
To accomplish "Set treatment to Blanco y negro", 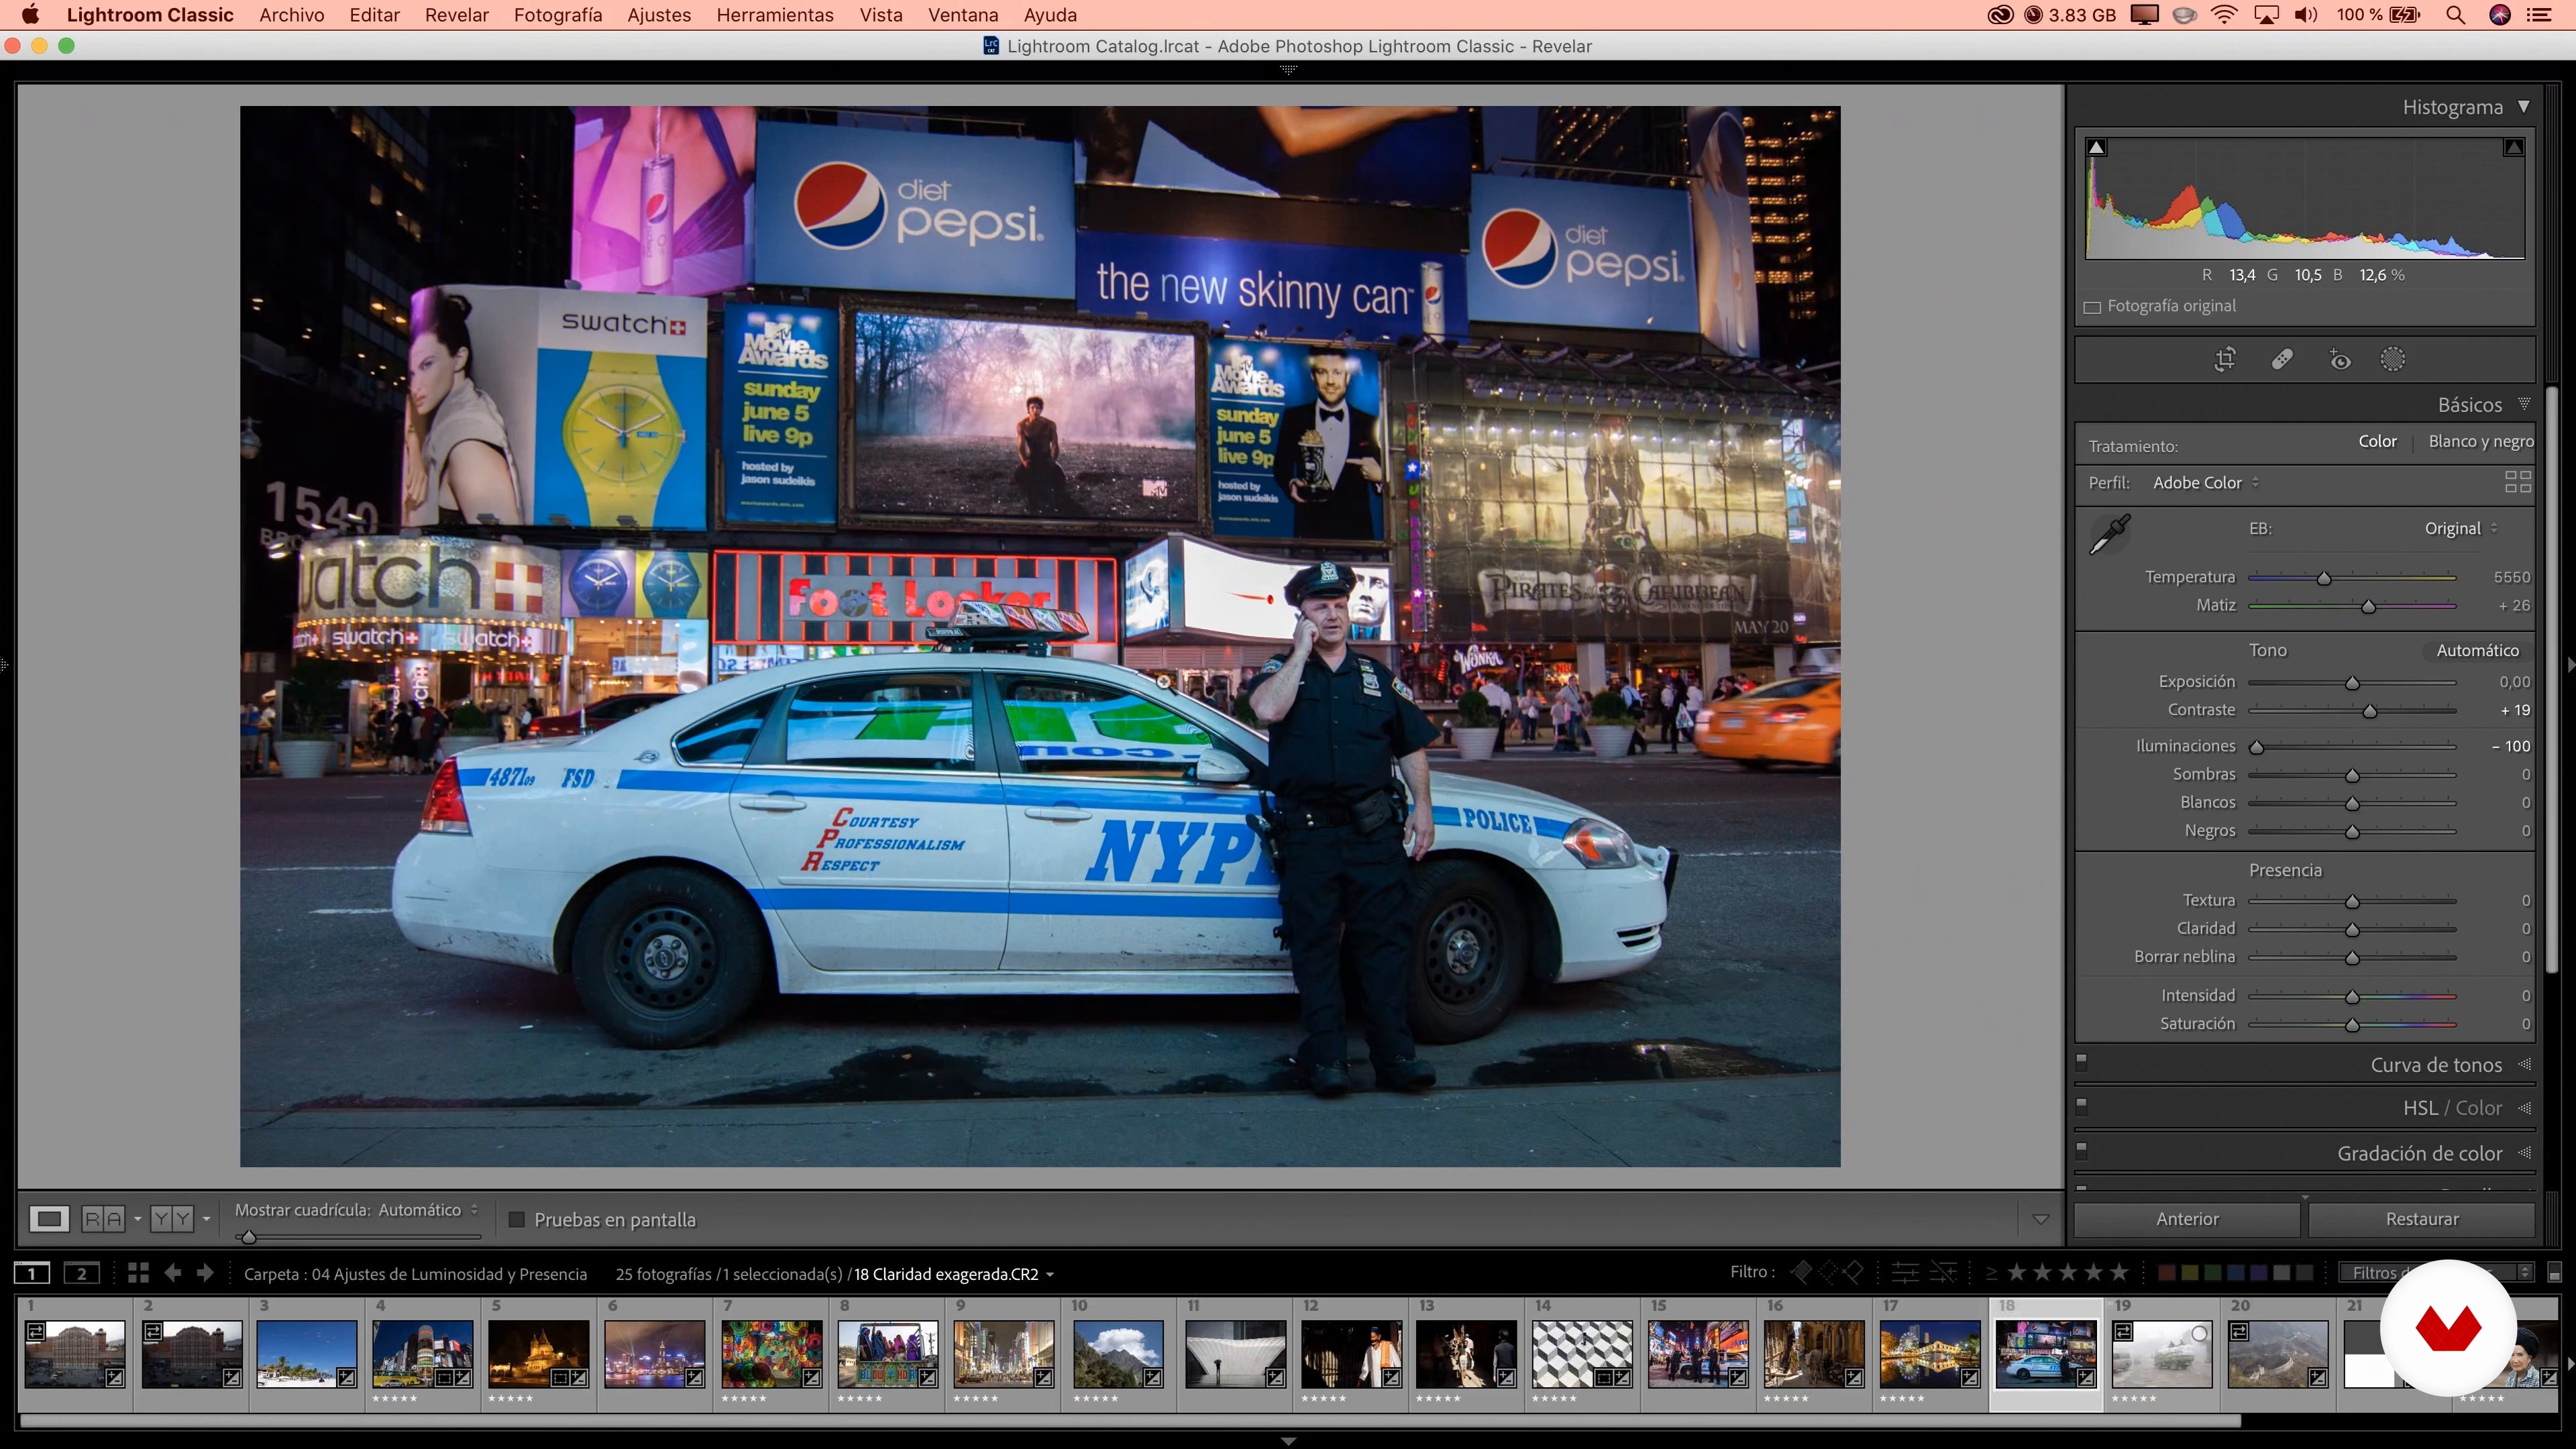I will [x=2481, y=441].
